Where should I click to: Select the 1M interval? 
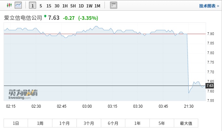97,6
